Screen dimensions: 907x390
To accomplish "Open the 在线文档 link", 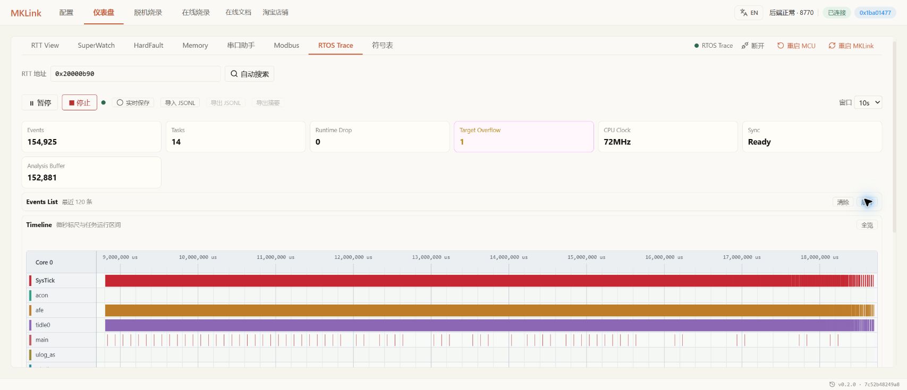I will point(238,12).
